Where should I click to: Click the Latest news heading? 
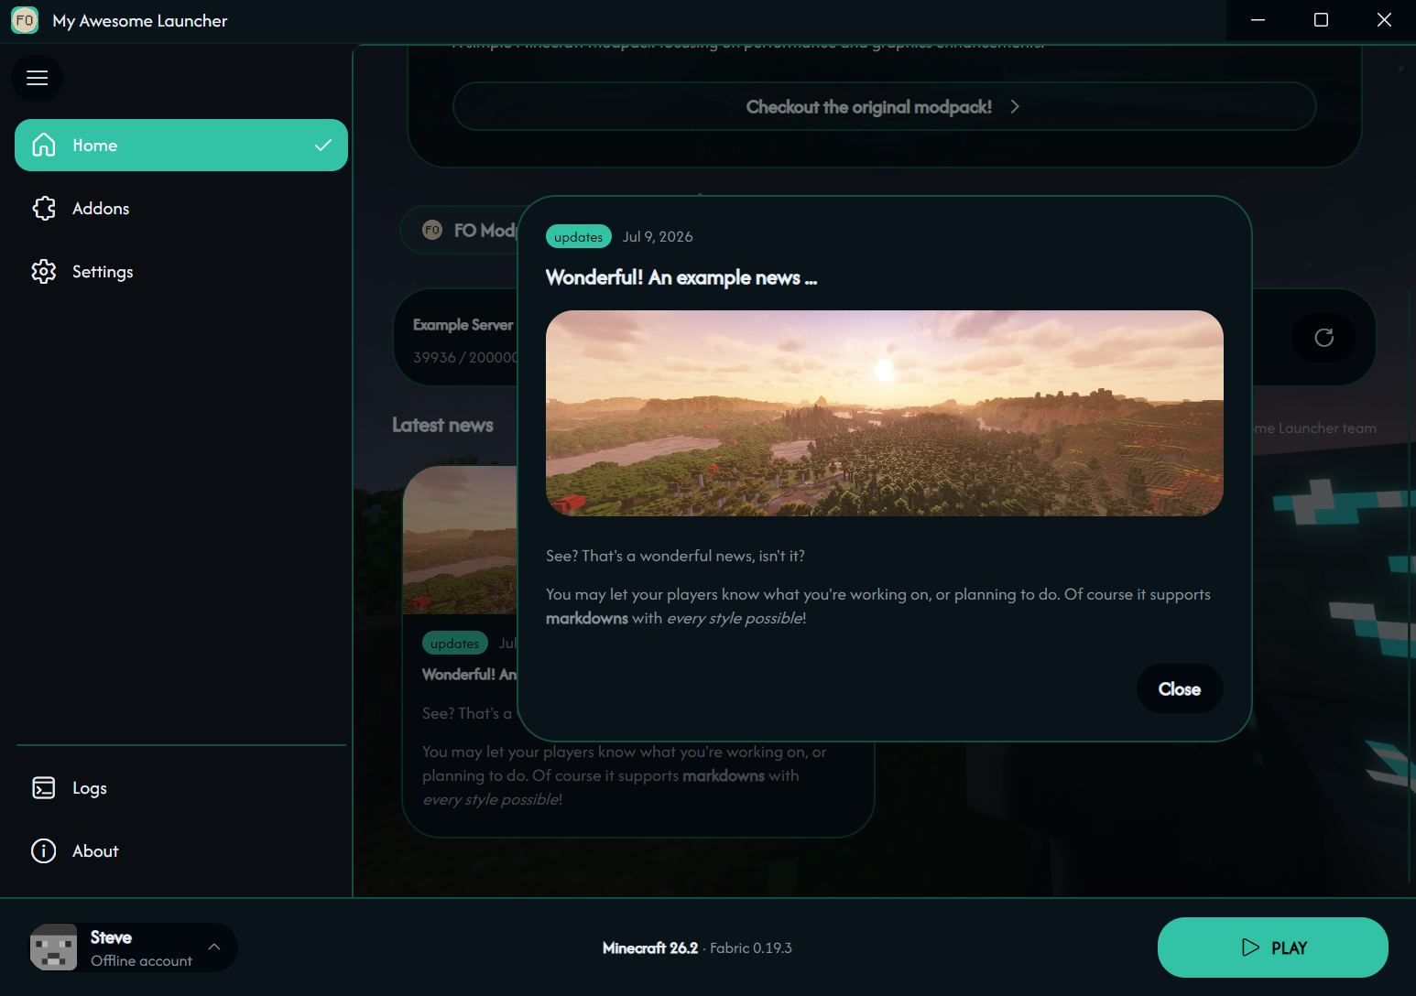(442, 425)
